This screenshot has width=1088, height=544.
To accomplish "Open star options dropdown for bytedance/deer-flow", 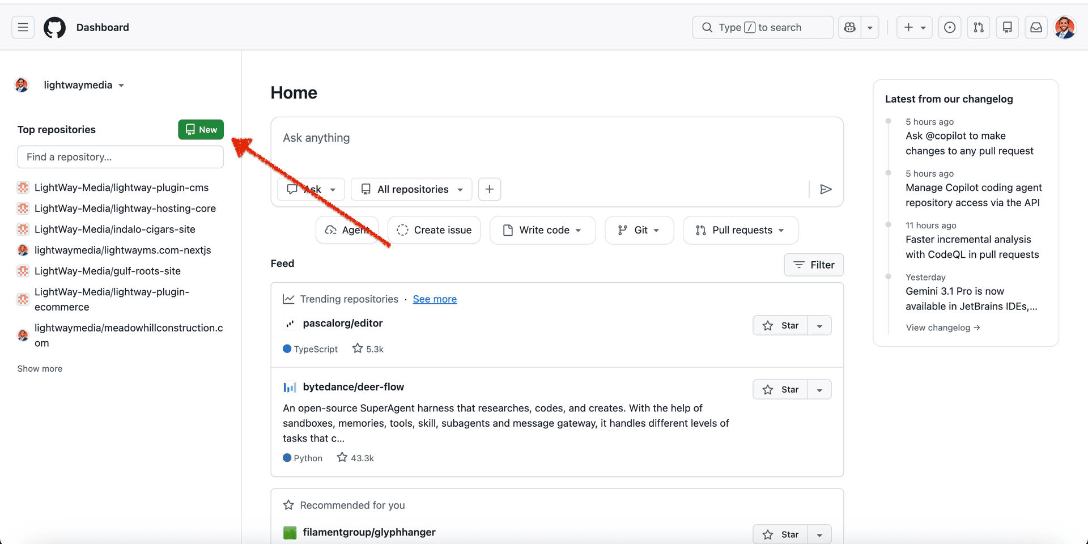I will (820, 389).
